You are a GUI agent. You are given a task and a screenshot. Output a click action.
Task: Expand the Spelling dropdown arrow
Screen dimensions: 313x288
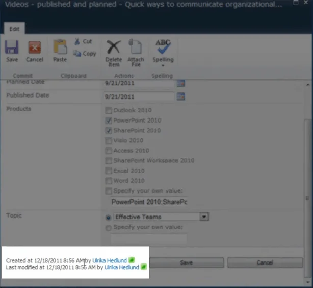click(163, 66)
